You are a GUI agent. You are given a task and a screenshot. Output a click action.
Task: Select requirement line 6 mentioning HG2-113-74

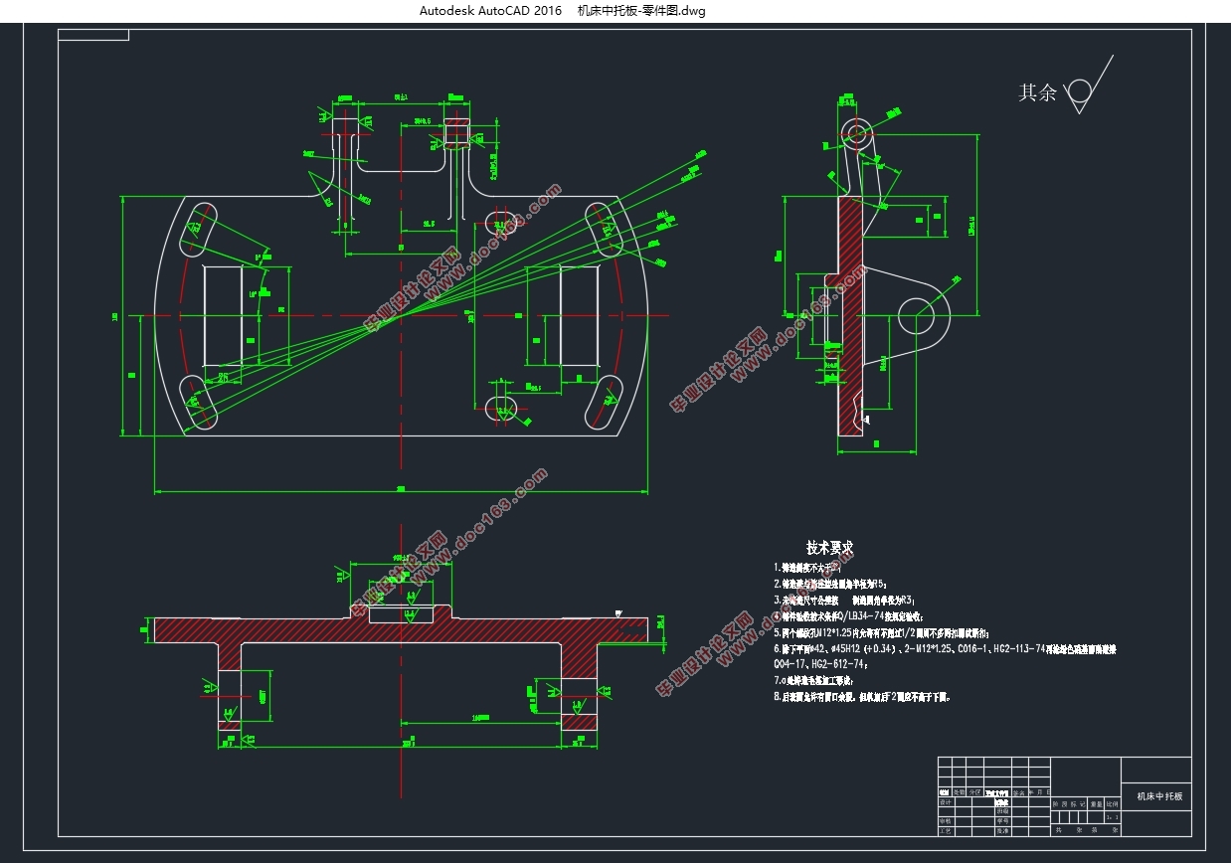pos(945,648)
